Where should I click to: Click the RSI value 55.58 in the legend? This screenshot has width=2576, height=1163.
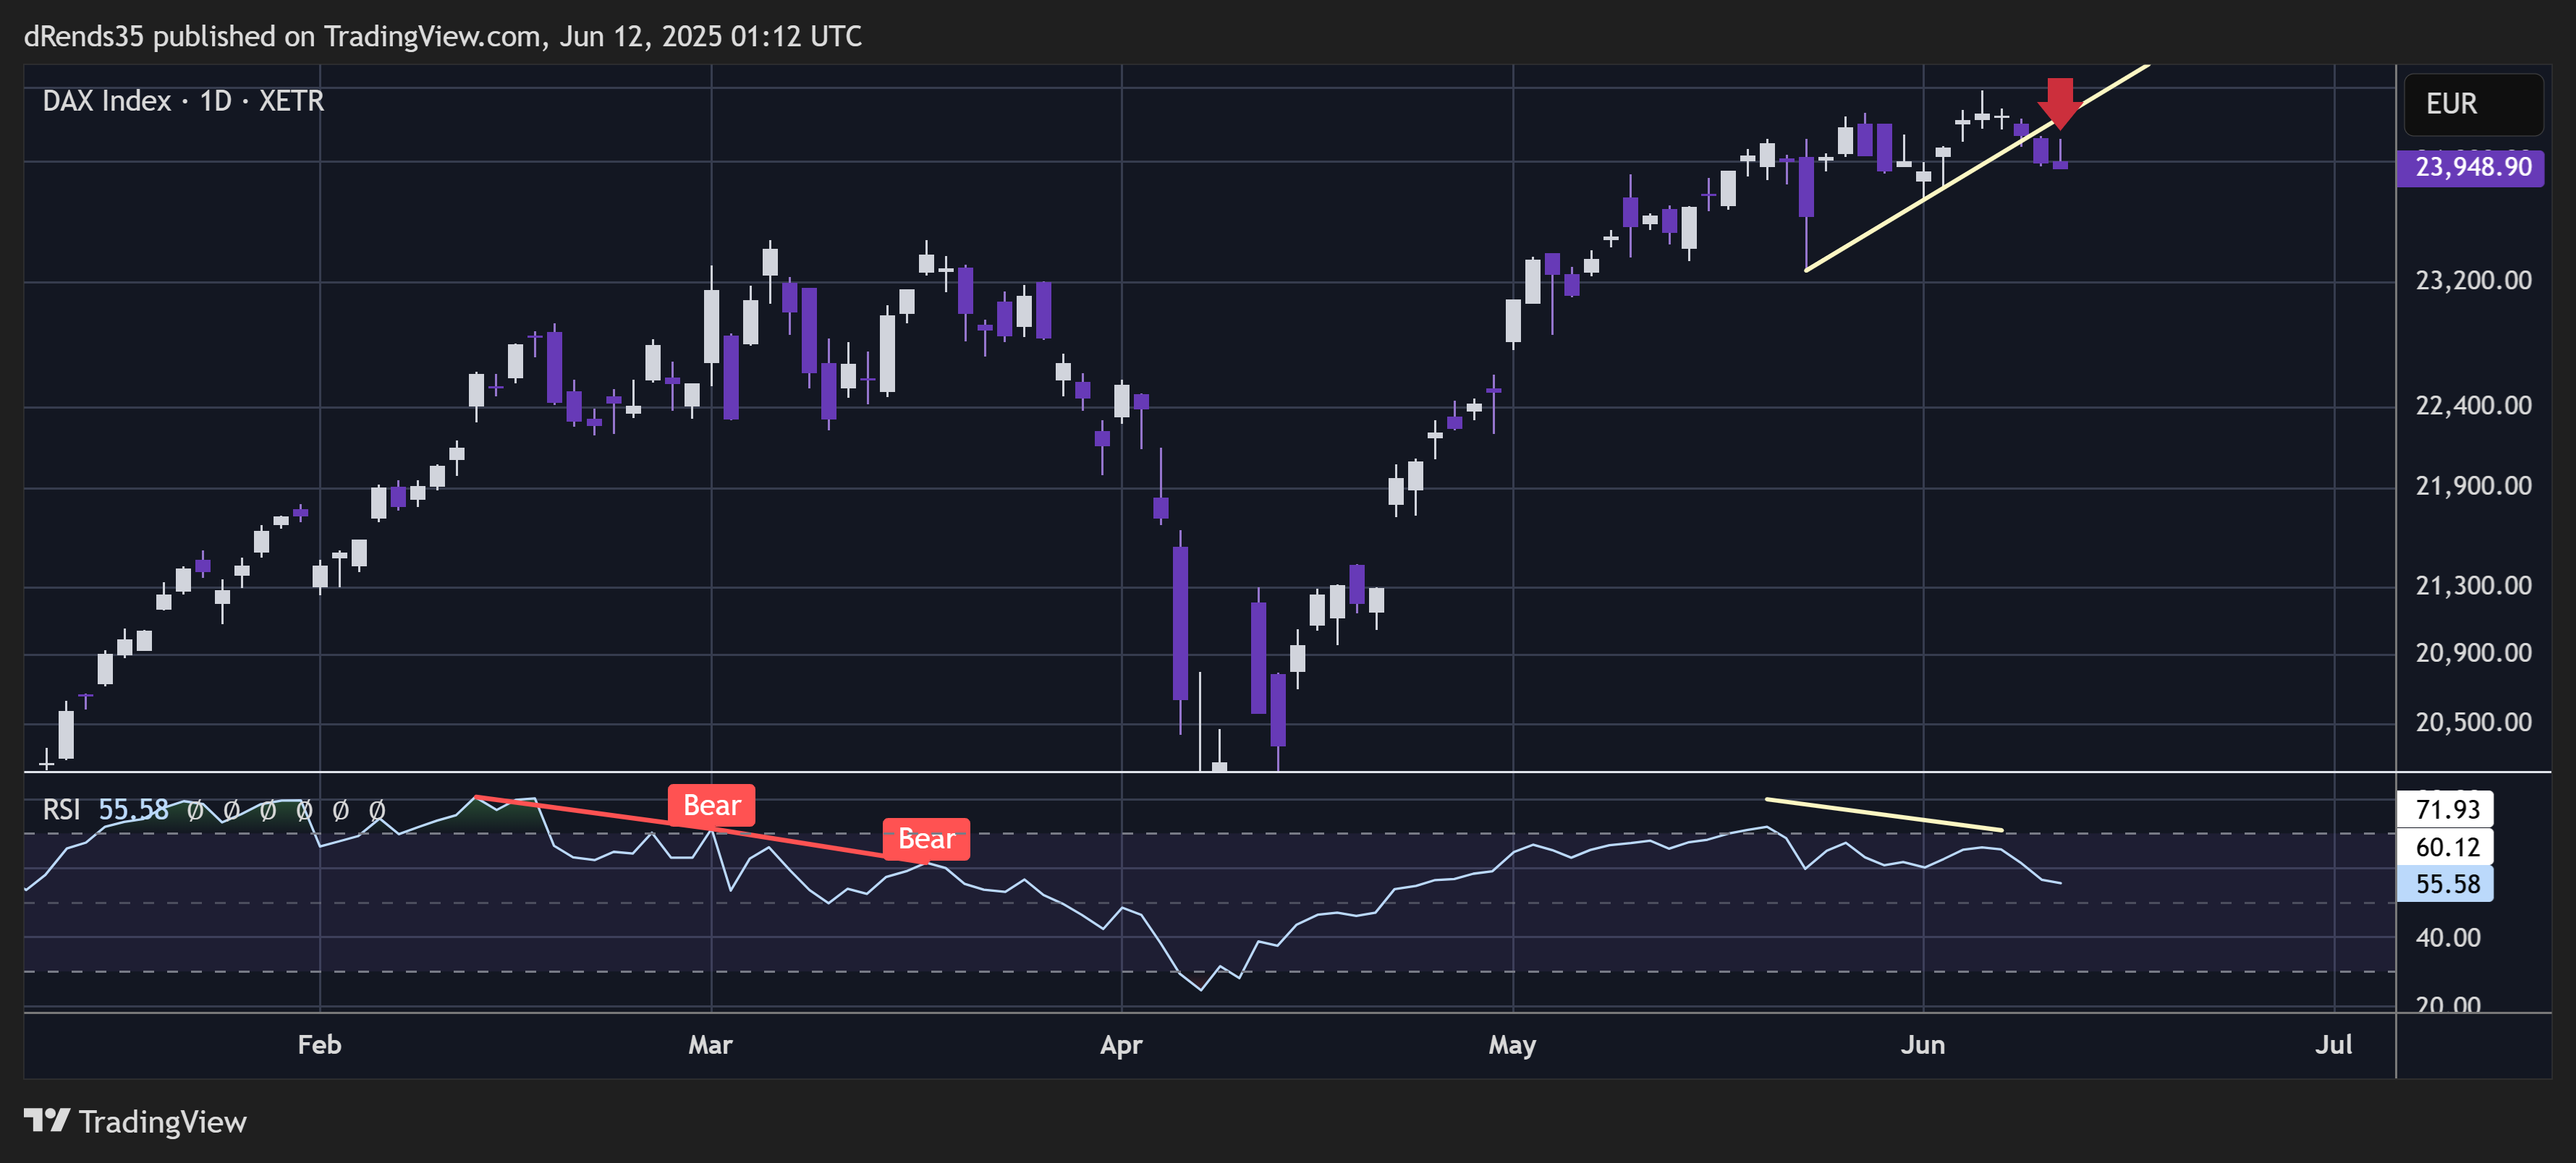[x=133, y=809]
